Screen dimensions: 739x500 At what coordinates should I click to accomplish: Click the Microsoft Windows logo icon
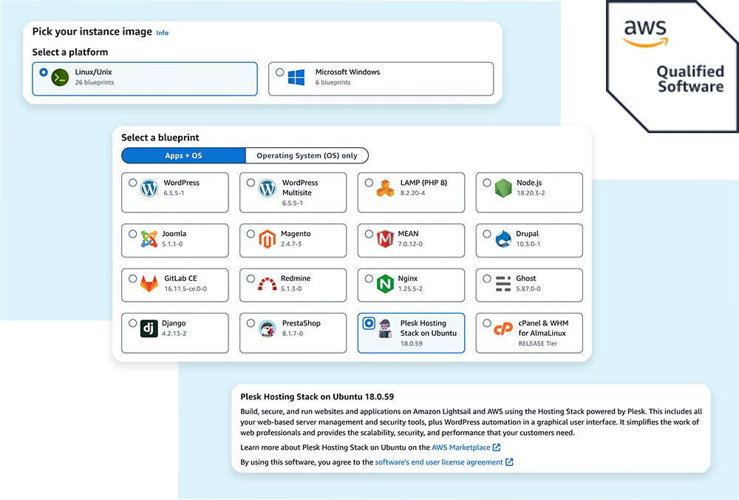(296, 78)
